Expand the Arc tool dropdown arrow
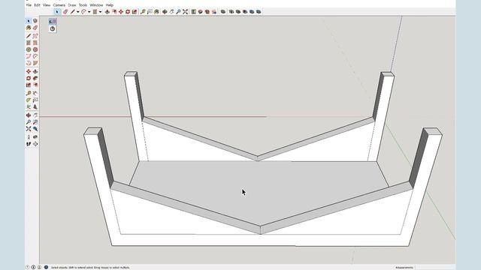Viewport: 481px width, 270px height. pos(89,12)
